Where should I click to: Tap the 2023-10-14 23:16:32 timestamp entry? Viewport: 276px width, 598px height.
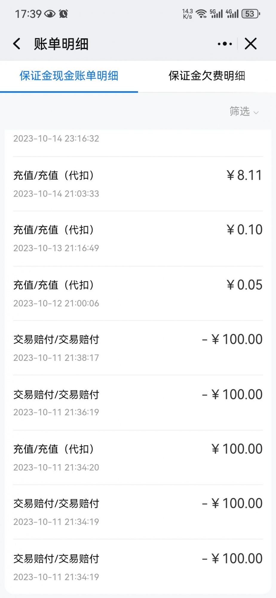click(56, 138)
